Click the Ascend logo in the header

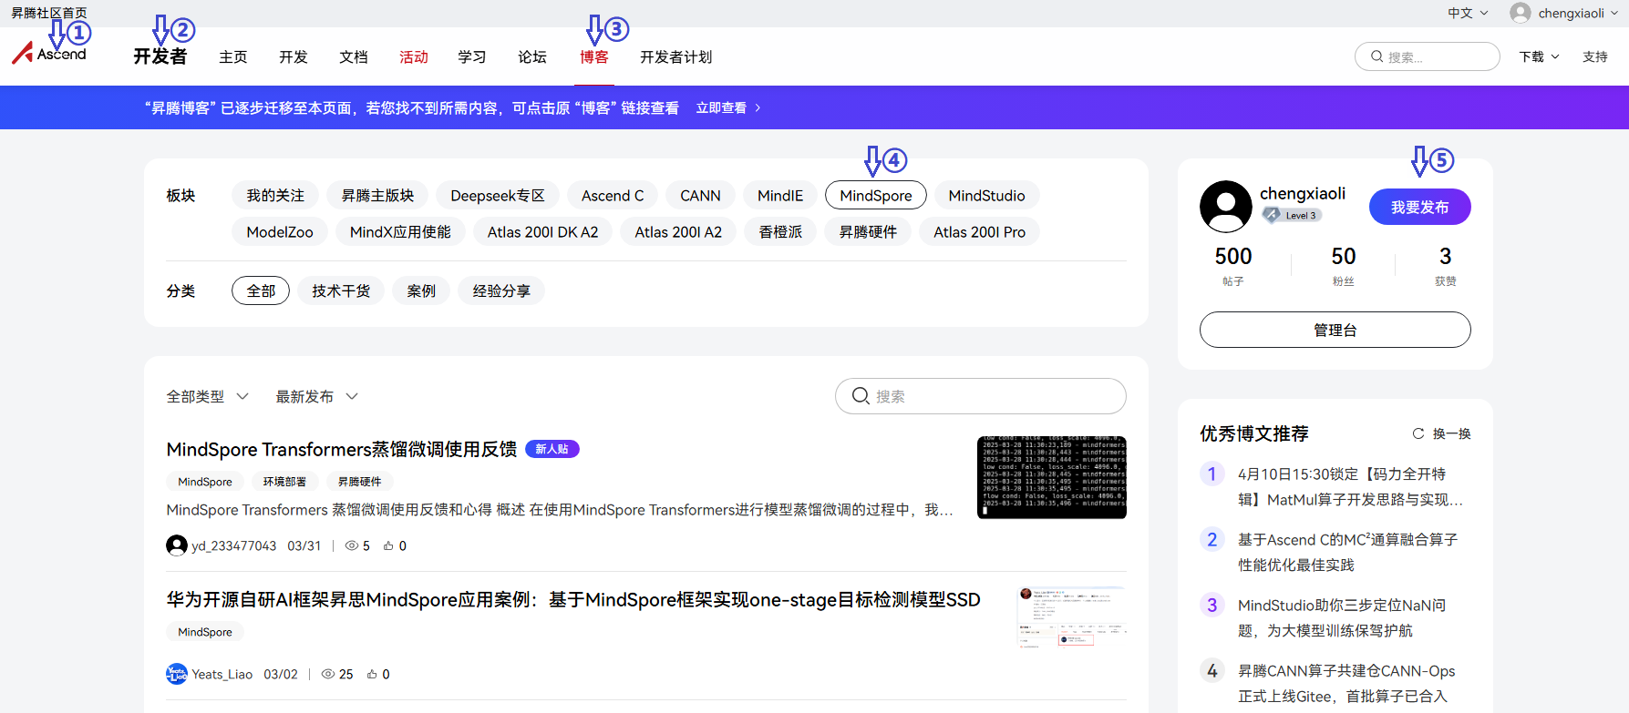pyautogui.click(x=49, y=55)
